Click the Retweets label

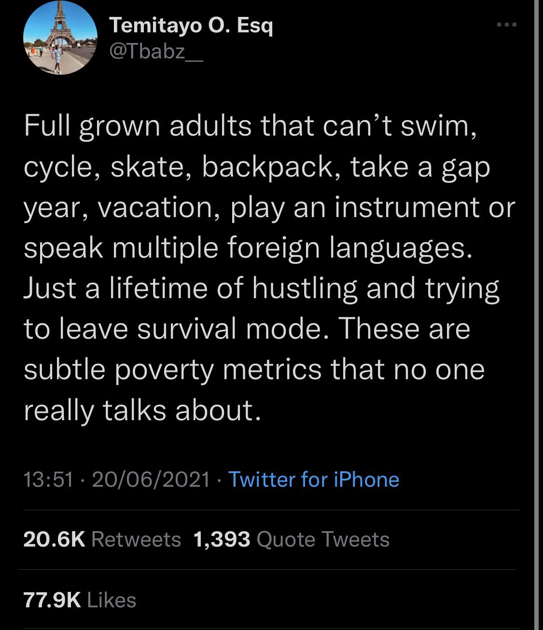coord(137,539)
